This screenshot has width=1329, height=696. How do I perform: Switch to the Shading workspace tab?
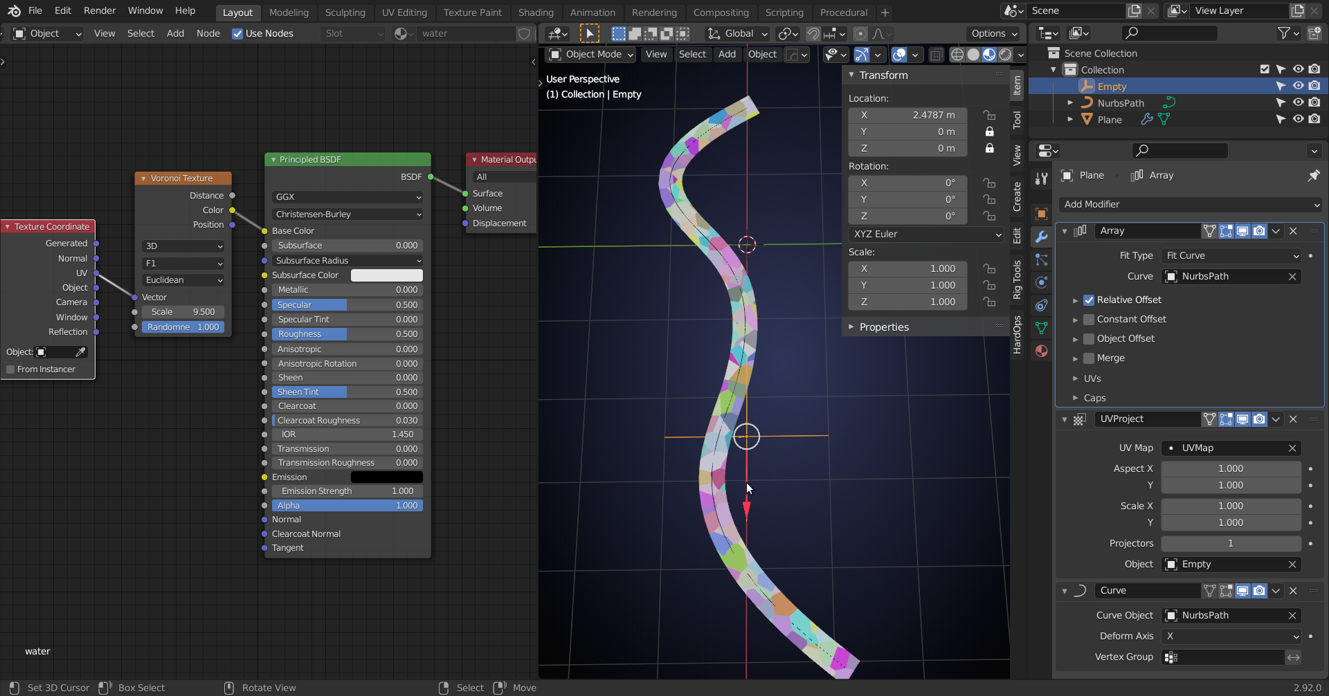tap(535, 12)
